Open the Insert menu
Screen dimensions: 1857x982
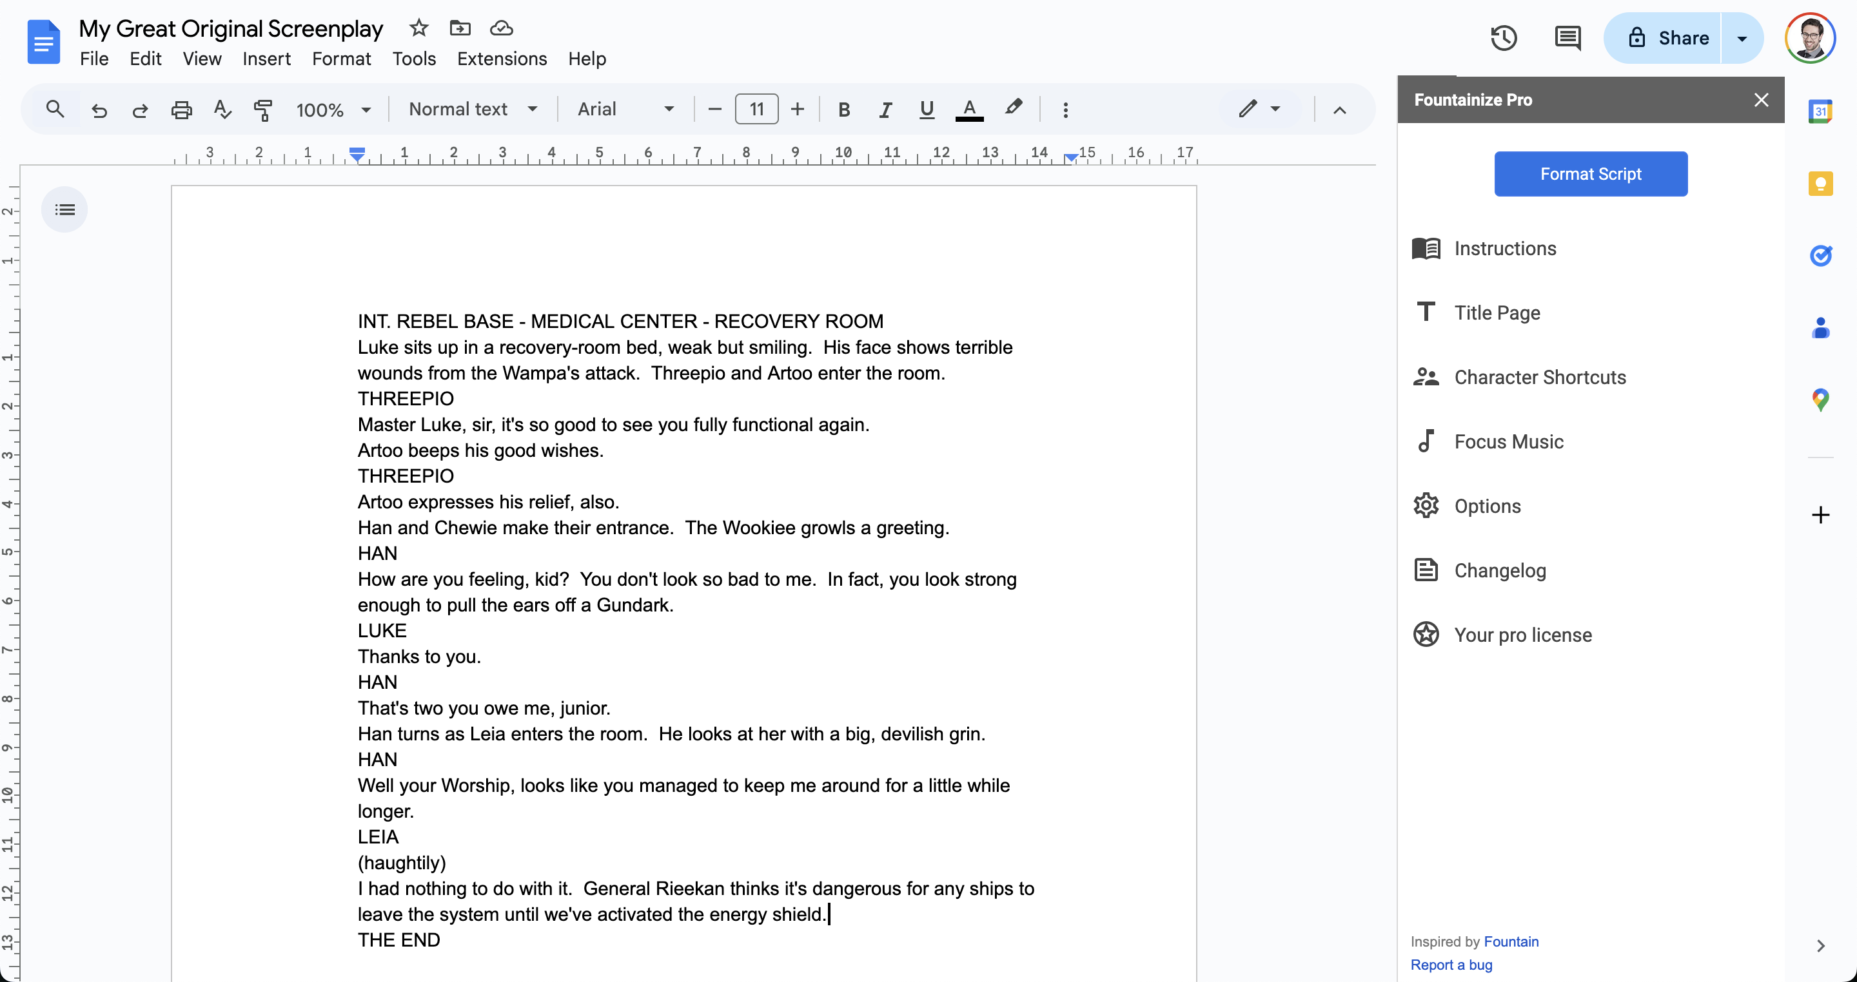[x=266, y=59]
